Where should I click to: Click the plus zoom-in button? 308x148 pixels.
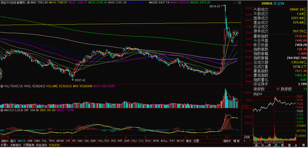click(244, 141)
